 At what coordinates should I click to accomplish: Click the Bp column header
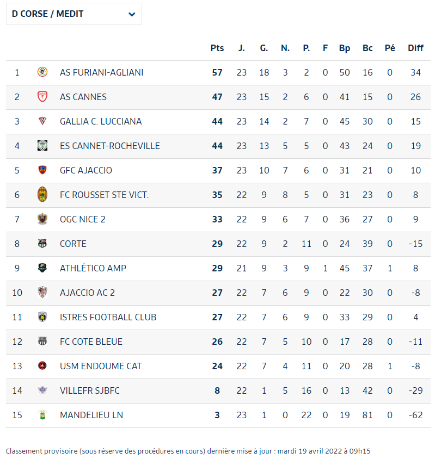tap(345, 48)
